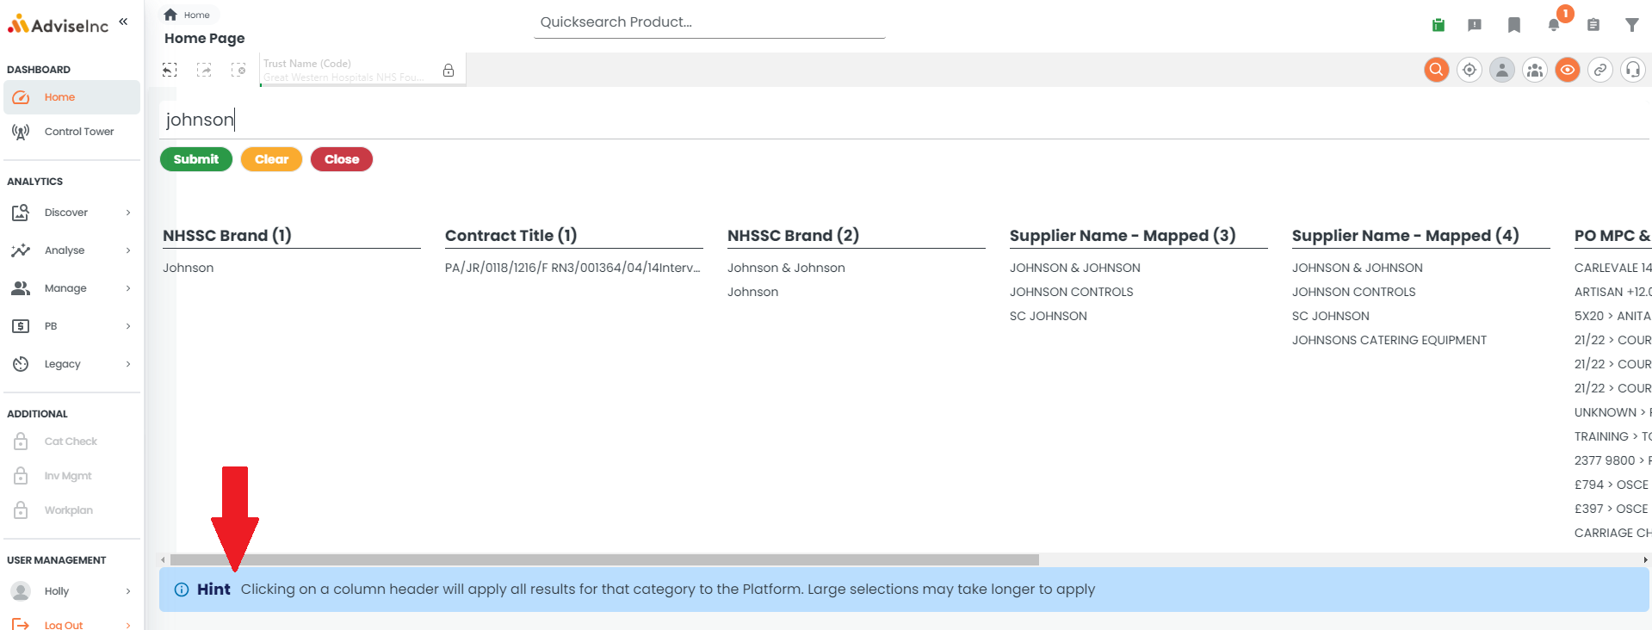This screenshot has height=630, width=1652.
Task: Click the Cat Check padlock icon
Action: click(x=21, y=442)
